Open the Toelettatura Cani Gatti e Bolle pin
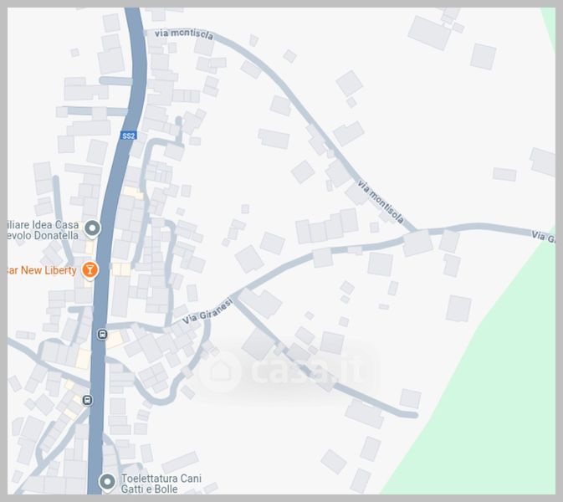The width and height of the screenshot is (563, 502). tap(107, 482)
